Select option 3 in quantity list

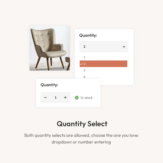coord(103,70)
